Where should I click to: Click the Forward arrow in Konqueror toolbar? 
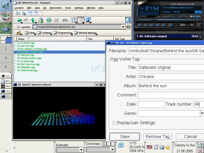point(26,20)
